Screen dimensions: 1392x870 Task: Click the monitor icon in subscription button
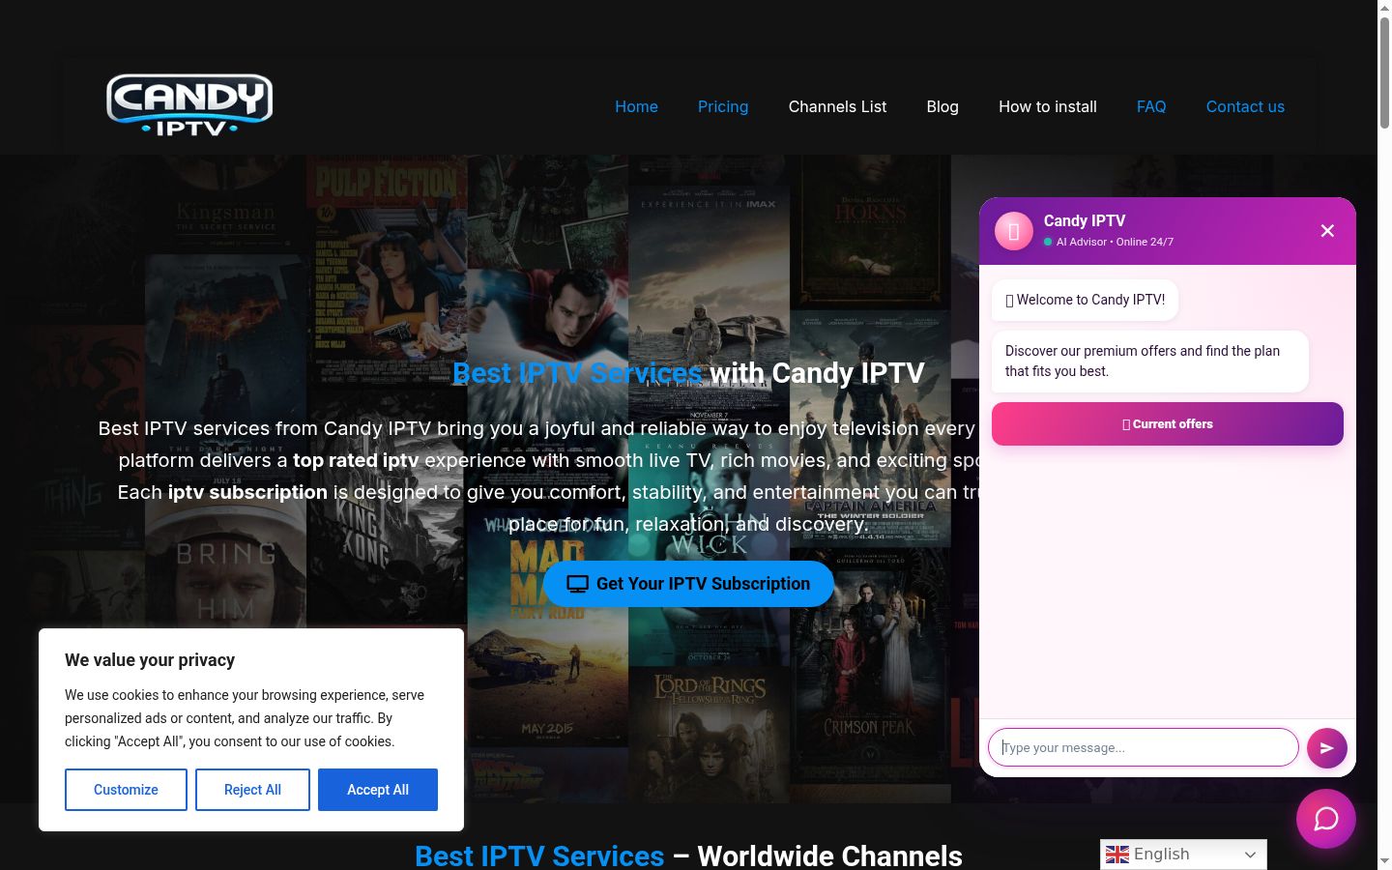click(577, 584)
